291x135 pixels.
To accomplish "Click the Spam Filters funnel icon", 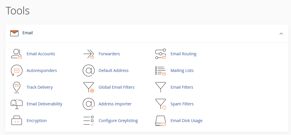I will tap(161, 104).
